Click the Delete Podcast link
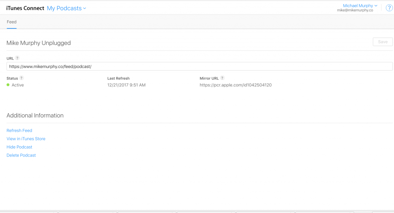 pyautogui.click(x=21, y=155)
